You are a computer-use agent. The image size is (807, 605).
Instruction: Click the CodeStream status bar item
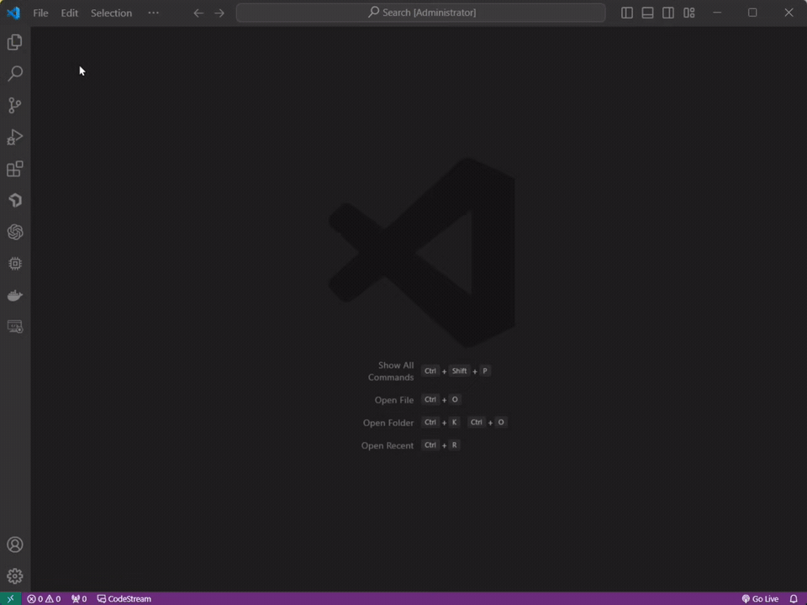coord(124,599)
